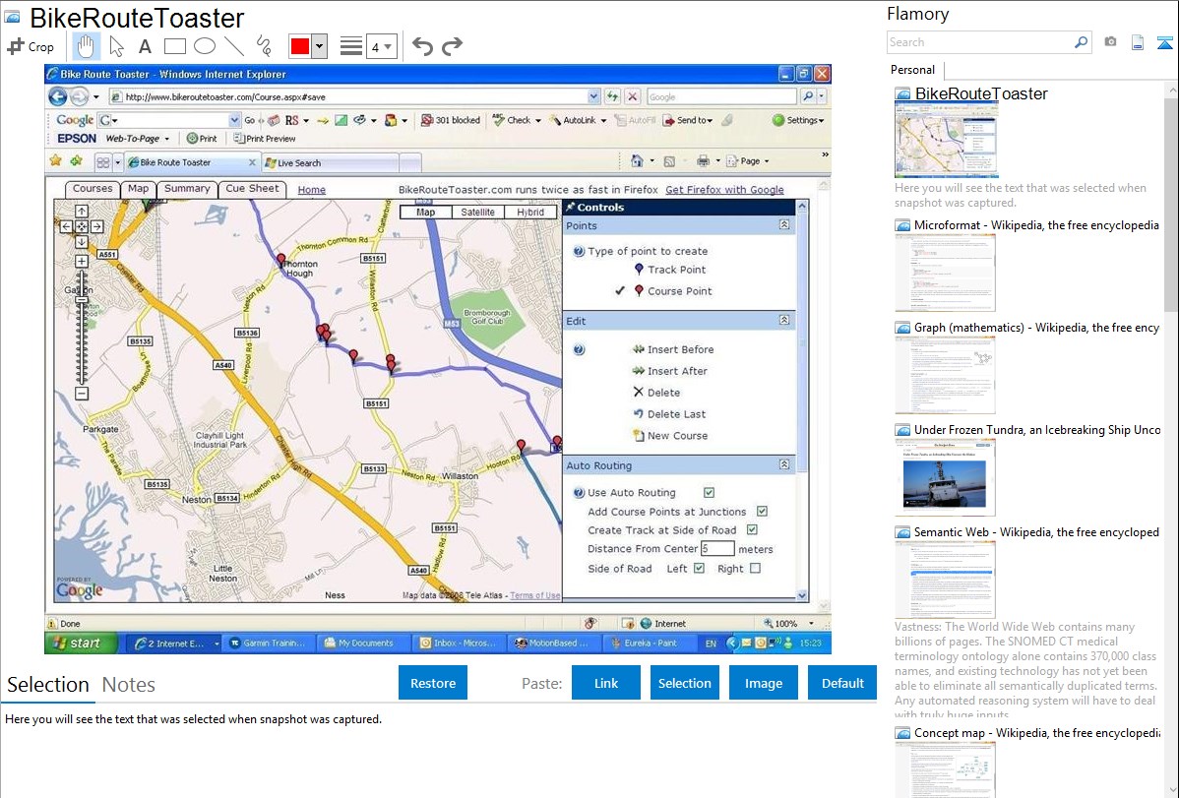Switch to the Selection tab
The height and width of the screenshot is (798, 1179).
click(48, 685)
